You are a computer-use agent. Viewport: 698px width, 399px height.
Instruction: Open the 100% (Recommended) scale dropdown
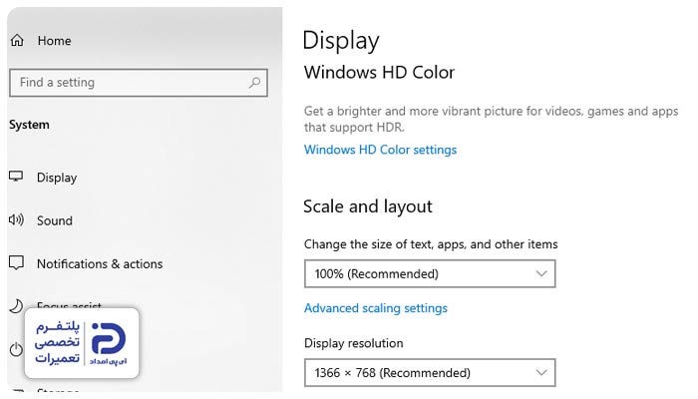pyautogui.click(x=430, y=273)
